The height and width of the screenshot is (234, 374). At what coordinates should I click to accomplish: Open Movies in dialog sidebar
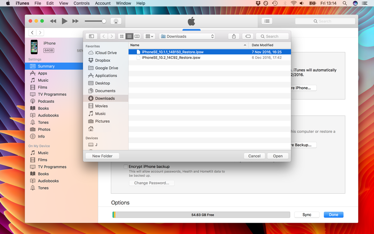[x=106, y=106]
